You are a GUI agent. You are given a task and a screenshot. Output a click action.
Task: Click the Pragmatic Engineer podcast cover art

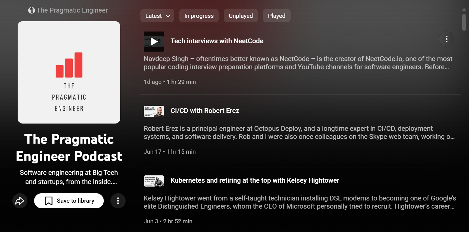69,72
